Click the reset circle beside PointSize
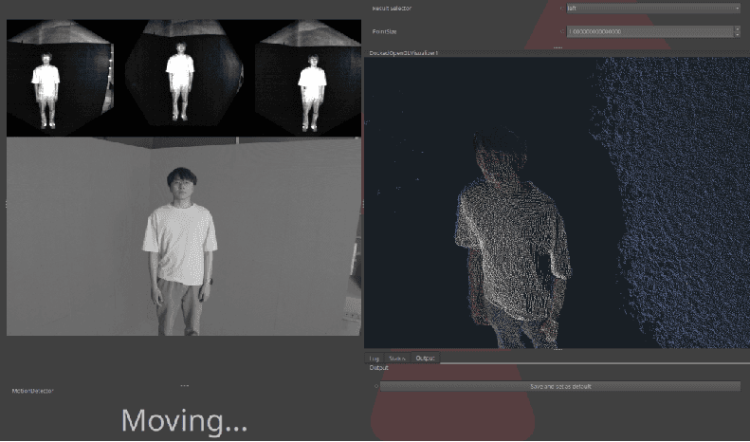This screenshot has width=750, height=442. [x=562, y=31]
